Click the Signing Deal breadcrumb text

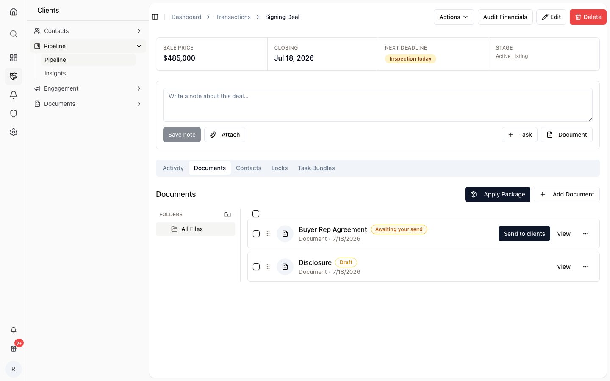(x=282, y=17)
